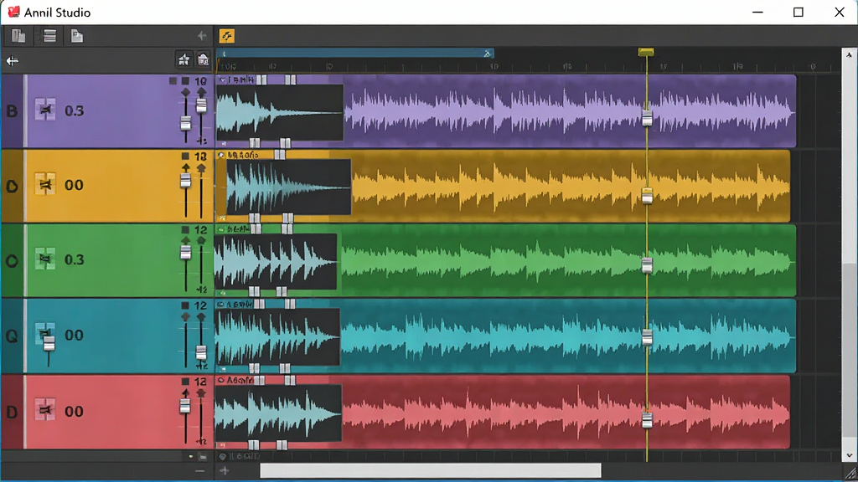Image resolution: width=858 pixels, height=482 pixels.
Task: Expand the teal track's clip header marker
Action: coord(221,305)
